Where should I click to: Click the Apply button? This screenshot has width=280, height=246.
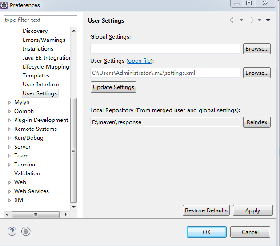tap(253, 210)
